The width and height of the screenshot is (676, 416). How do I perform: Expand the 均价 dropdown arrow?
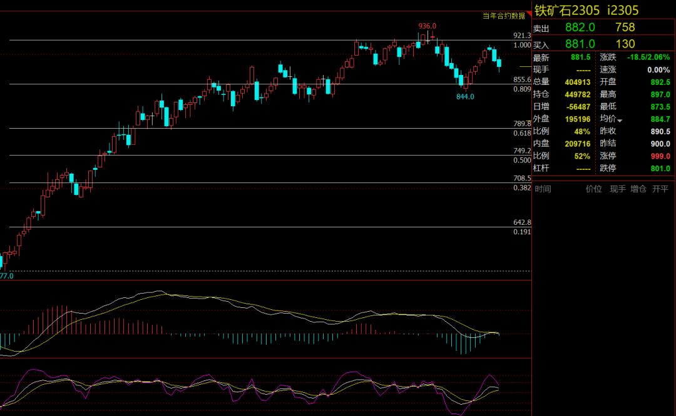click(x=620, y=120)
